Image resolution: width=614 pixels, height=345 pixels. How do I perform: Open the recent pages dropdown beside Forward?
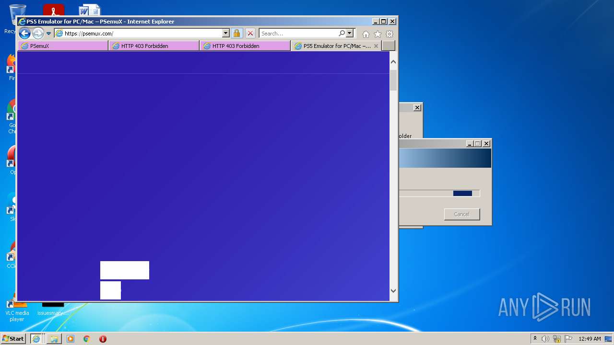(x=48, y=34)
